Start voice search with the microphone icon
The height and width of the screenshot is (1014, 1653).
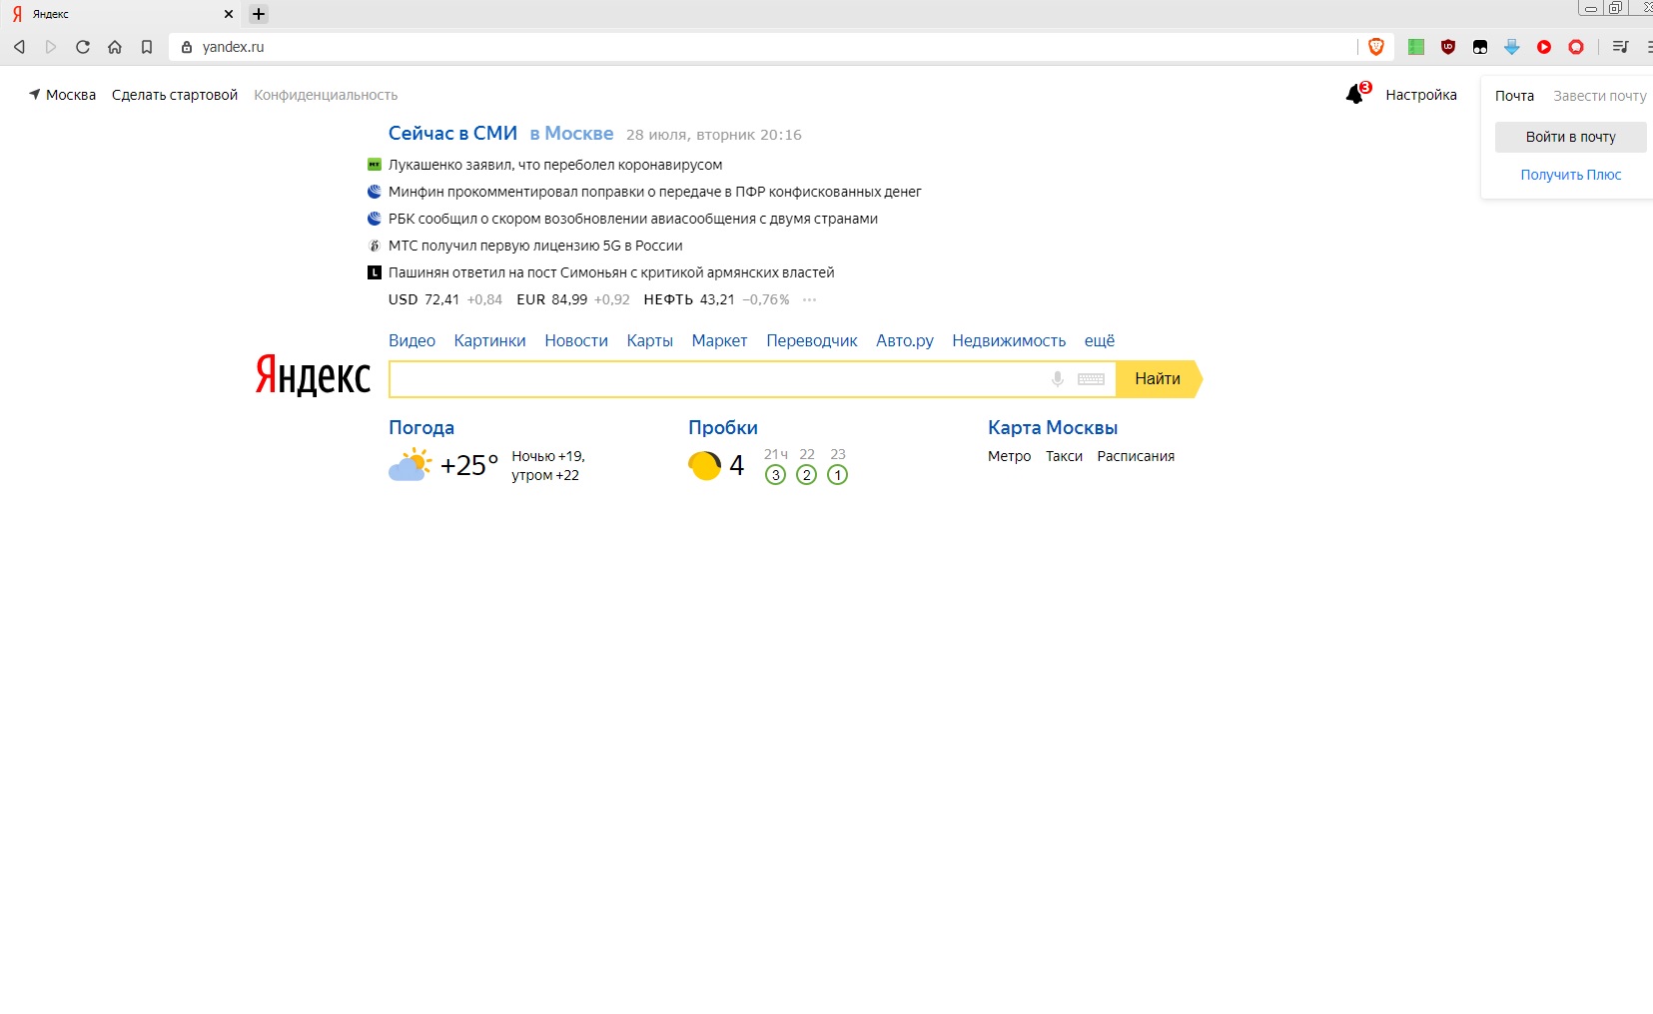tap(1058, 379)
